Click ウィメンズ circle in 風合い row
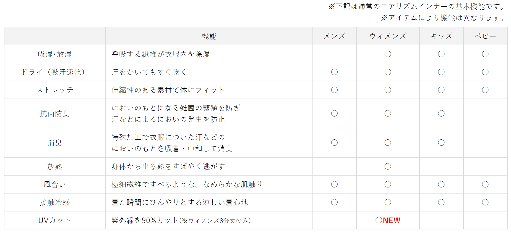This screenshot has width=511, height=233. coord(388,184)
